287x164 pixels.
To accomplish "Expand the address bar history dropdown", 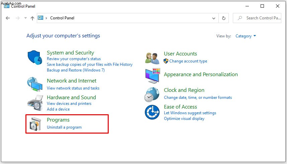I will pos(214,18).
